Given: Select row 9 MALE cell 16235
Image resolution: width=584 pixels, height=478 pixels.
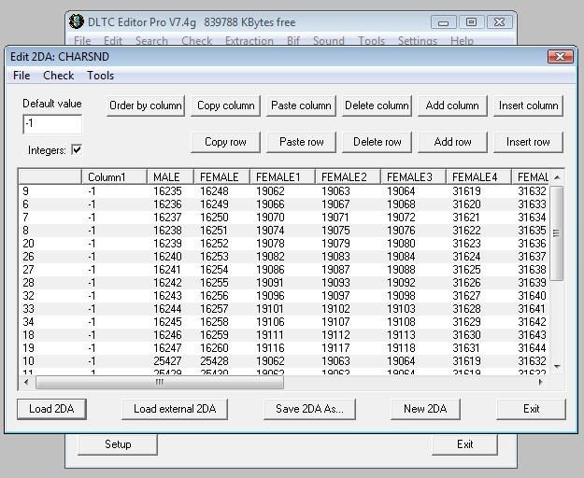Looking at the screenshot, I should (167, 191).
